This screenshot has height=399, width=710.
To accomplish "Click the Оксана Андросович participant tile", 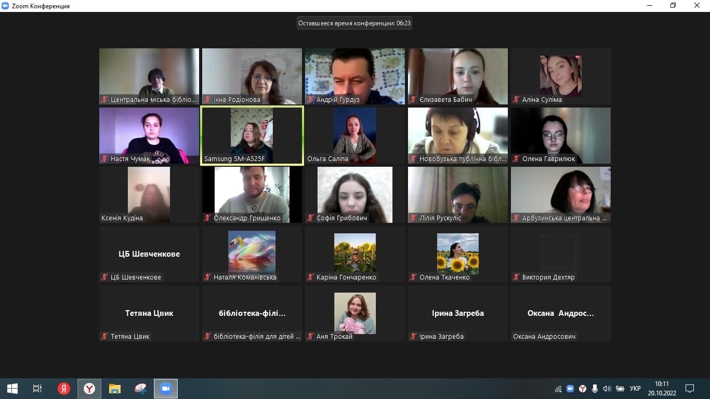I will pyautogui.click(x=561, y=313).
